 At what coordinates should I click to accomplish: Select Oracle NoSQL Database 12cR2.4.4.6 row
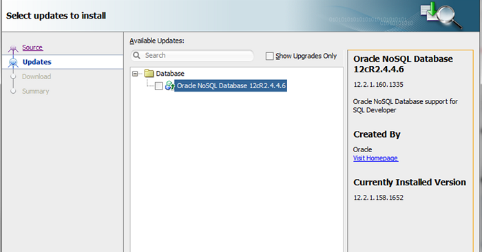coord(231,86)
